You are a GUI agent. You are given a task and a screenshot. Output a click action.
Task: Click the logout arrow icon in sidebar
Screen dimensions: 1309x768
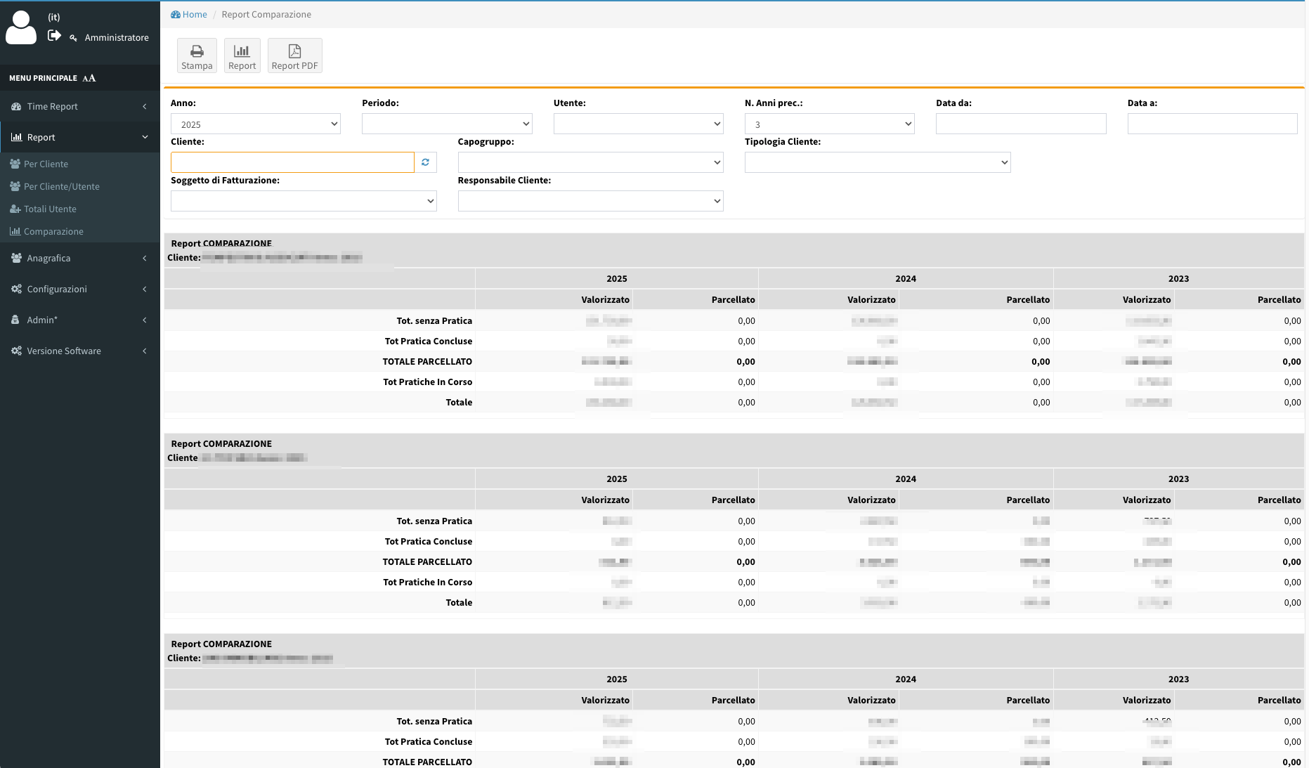pos(54,36)
